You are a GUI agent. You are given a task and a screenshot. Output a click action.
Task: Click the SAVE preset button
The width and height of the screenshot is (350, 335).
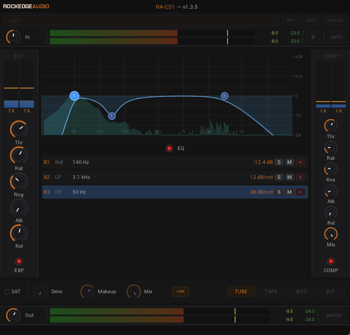pyautogui.click(x=311, y=20)
